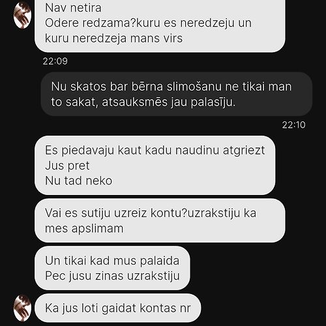Tap the text 'Pec jusu zinas uzrakstiju'

coord(112,276)
